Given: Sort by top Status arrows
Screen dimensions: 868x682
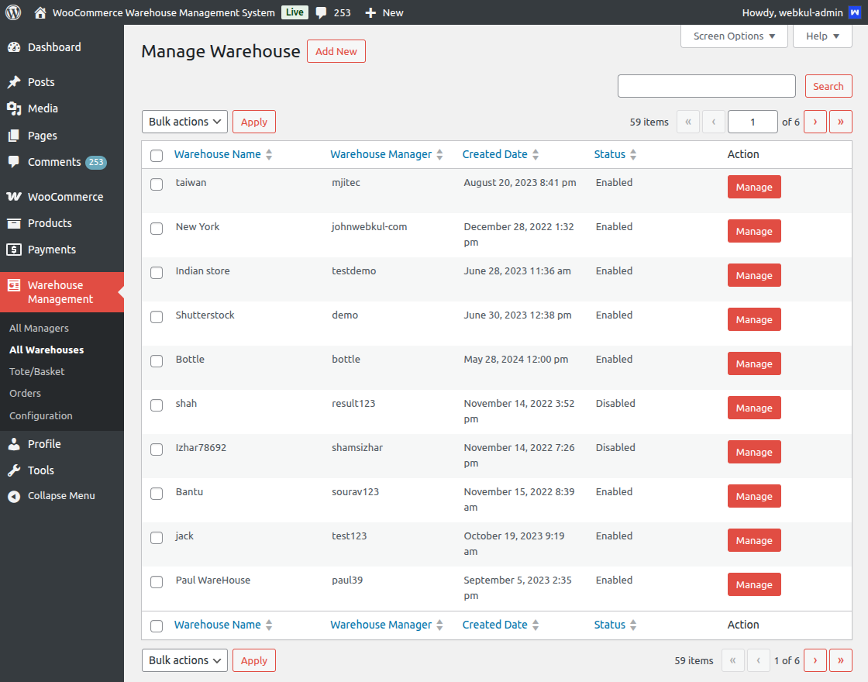Looking at the screenshot, I should [633, 155].
